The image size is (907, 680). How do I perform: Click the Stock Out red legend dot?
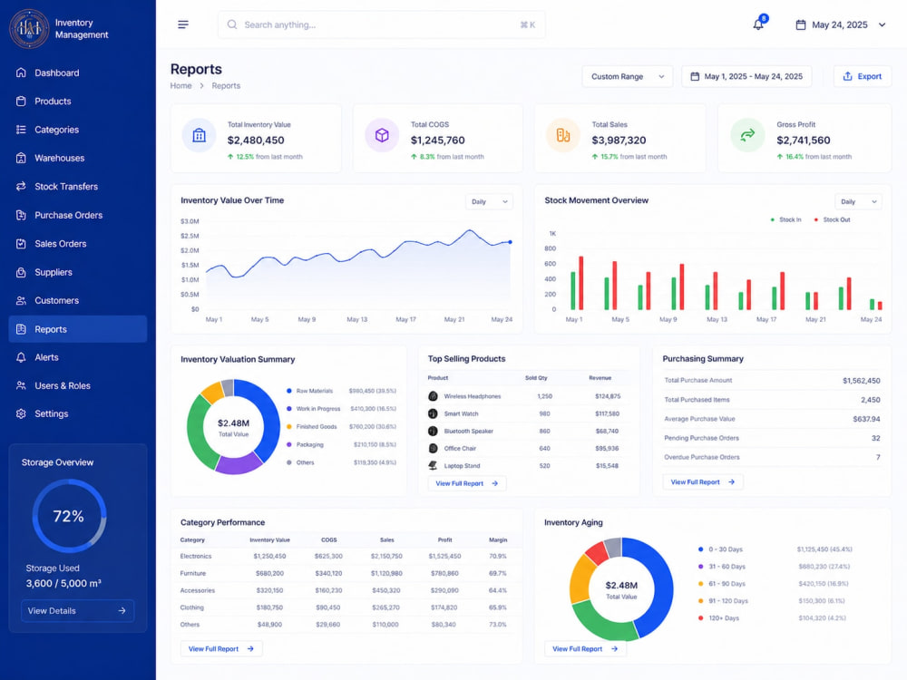[x=815, y=219]
